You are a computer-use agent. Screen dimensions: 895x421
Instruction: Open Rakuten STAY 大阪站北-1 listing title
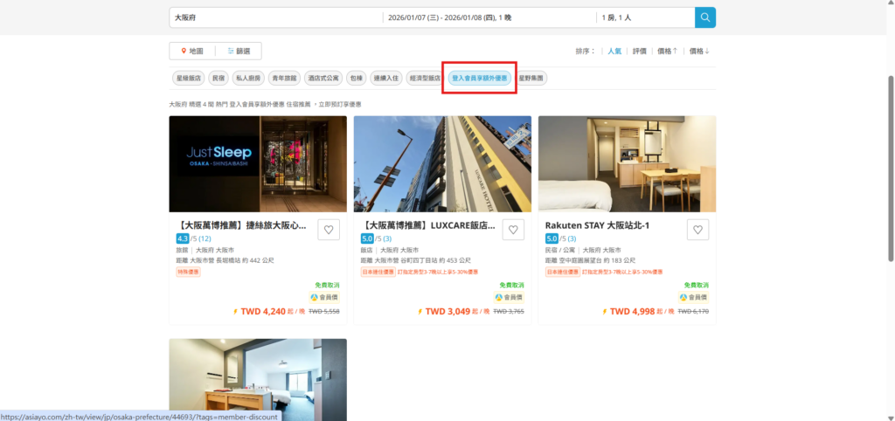597,225
